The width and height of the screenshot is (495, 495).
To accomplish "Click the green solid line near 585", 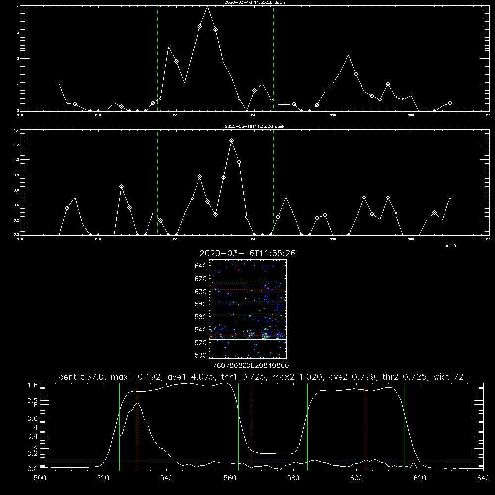I will pos(307,427).
